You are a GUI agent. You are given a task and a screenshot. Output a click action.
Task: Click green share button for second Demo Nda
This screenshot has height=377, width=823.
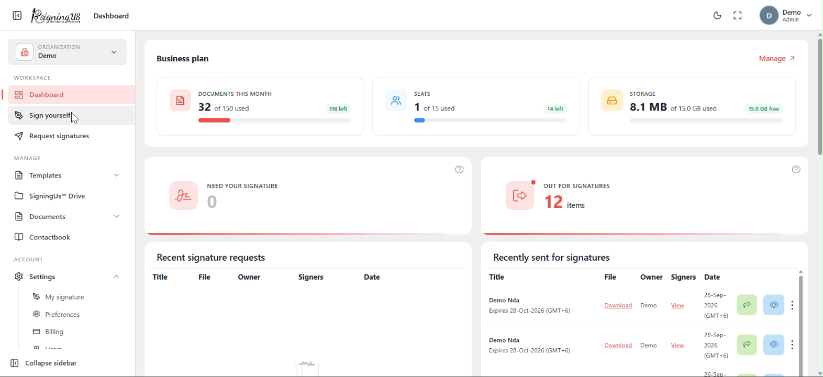tap(747, 345)
